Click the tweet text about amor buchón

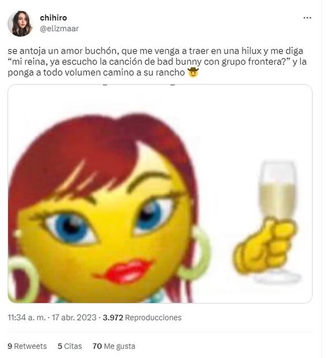pyautogui.click(x=157, y=62)
